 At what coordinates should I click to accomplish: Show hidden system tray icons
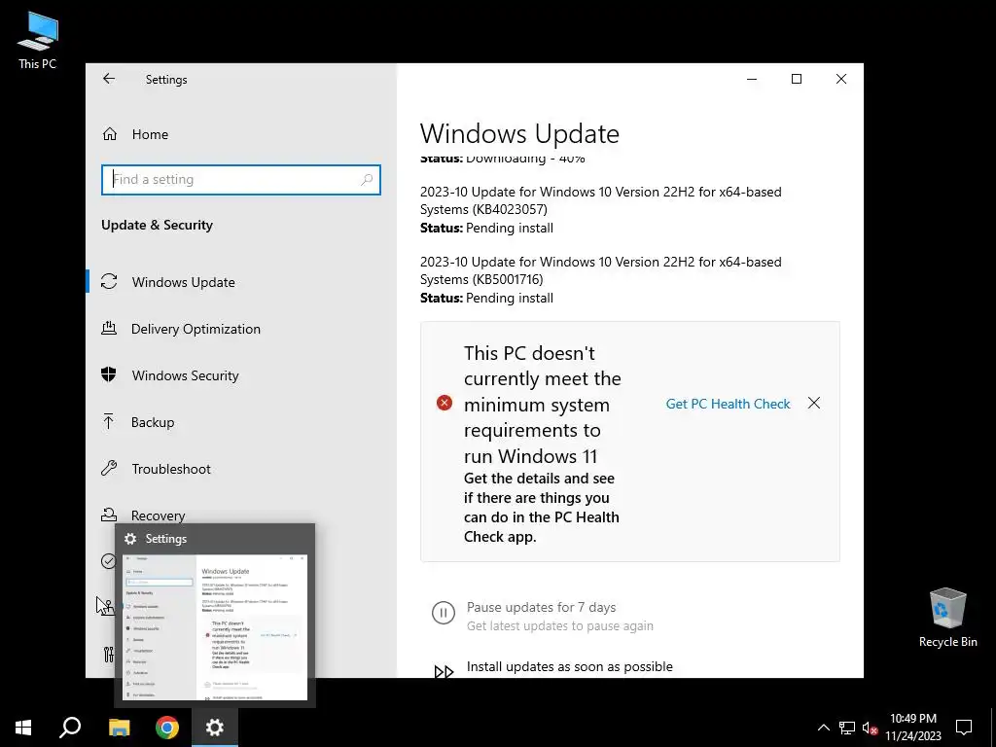(823, 728)
